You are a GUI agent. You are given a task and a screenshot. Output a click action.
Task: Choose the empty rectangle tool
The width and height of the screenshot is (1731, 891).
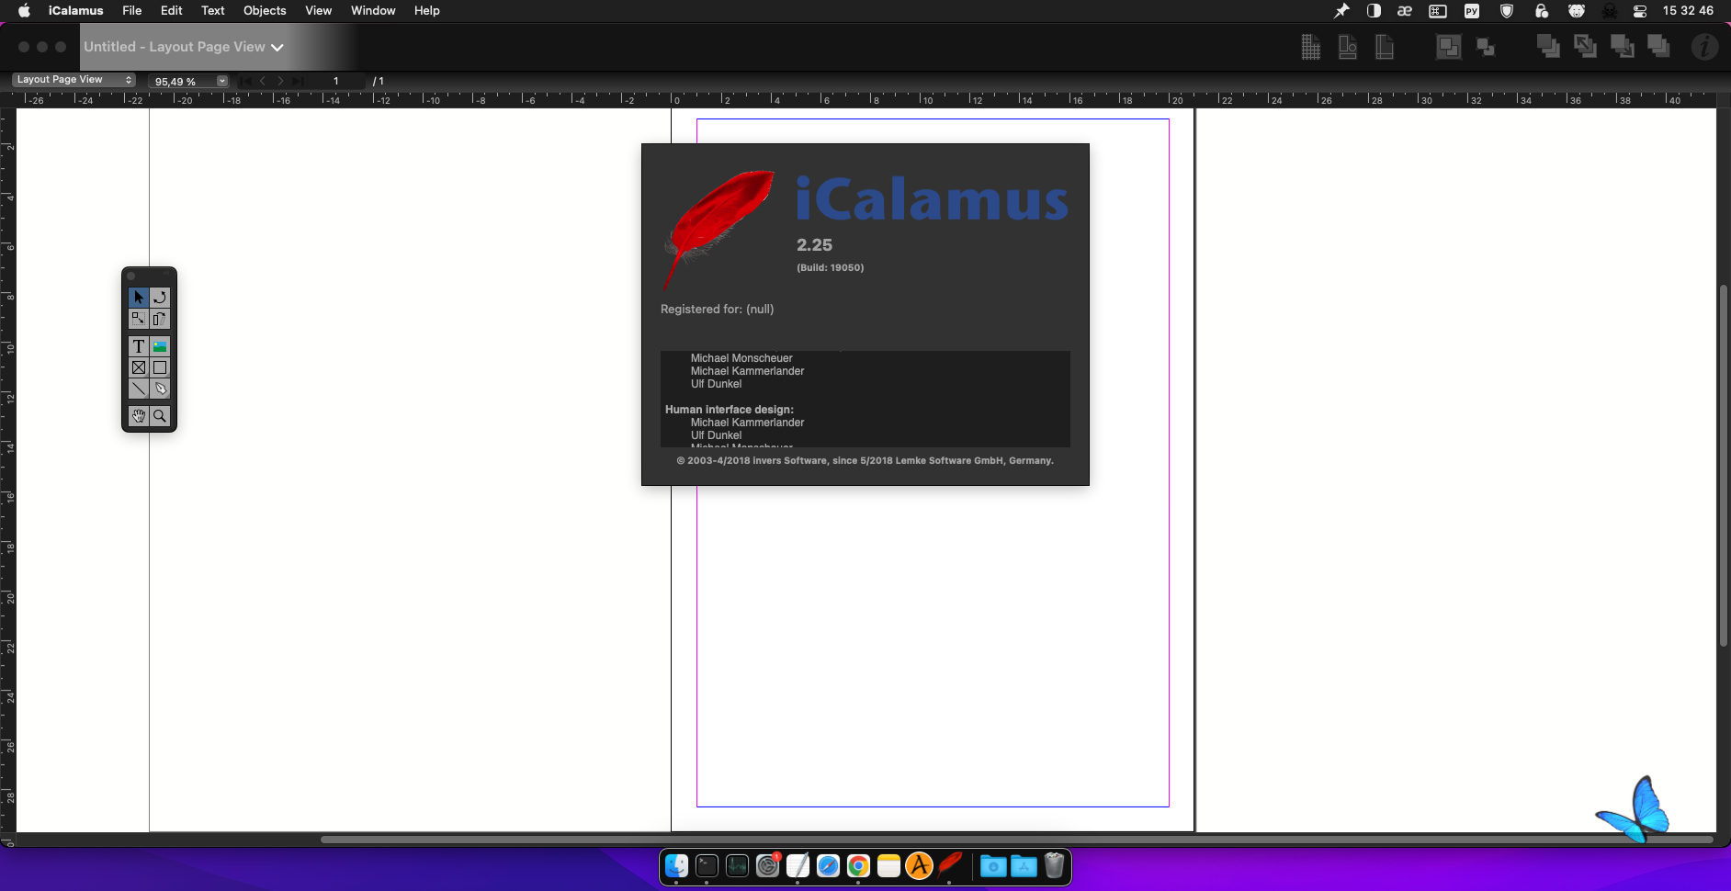tap(160, 367)
